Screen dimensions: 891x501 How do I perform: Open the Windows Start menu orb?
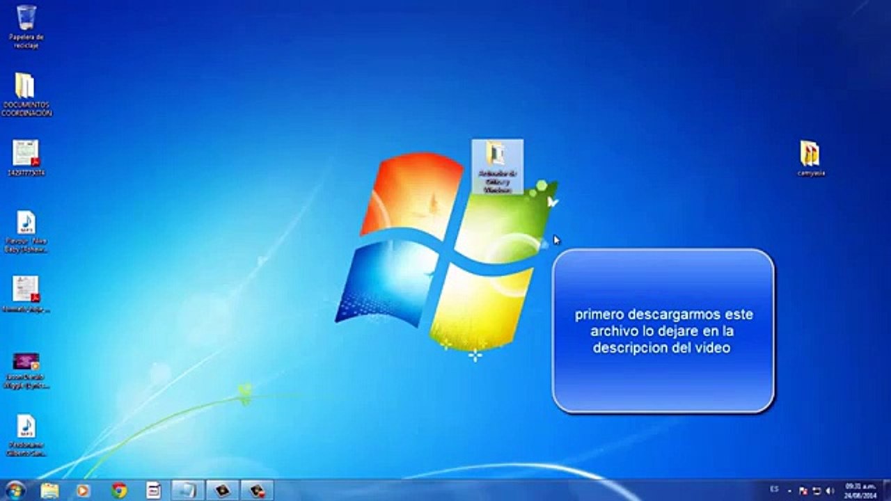click(15, 490)
